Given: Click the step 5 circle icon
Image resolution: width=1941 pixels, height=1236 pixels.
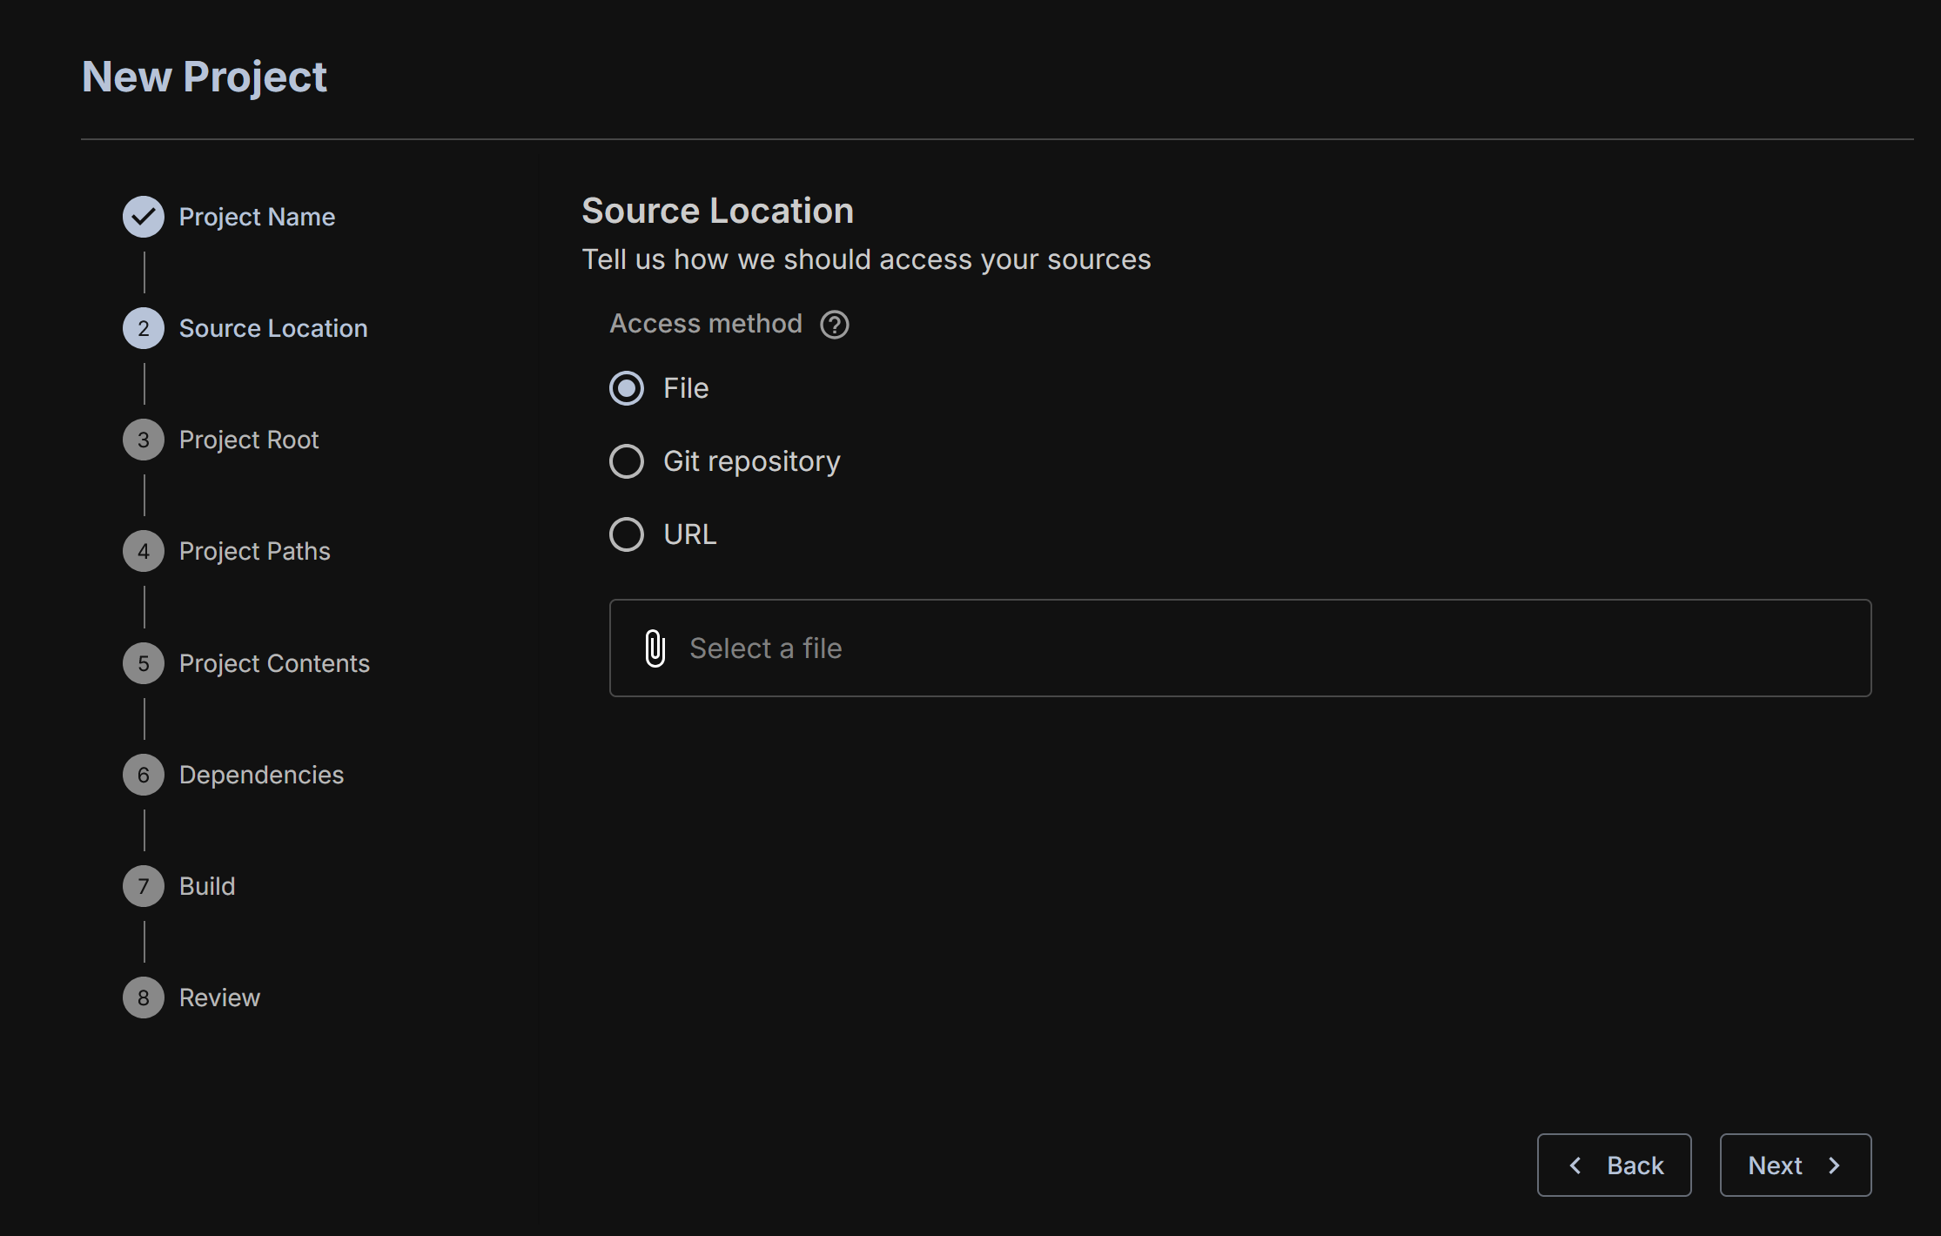Looking at the screenshot, I should (144, 663).
